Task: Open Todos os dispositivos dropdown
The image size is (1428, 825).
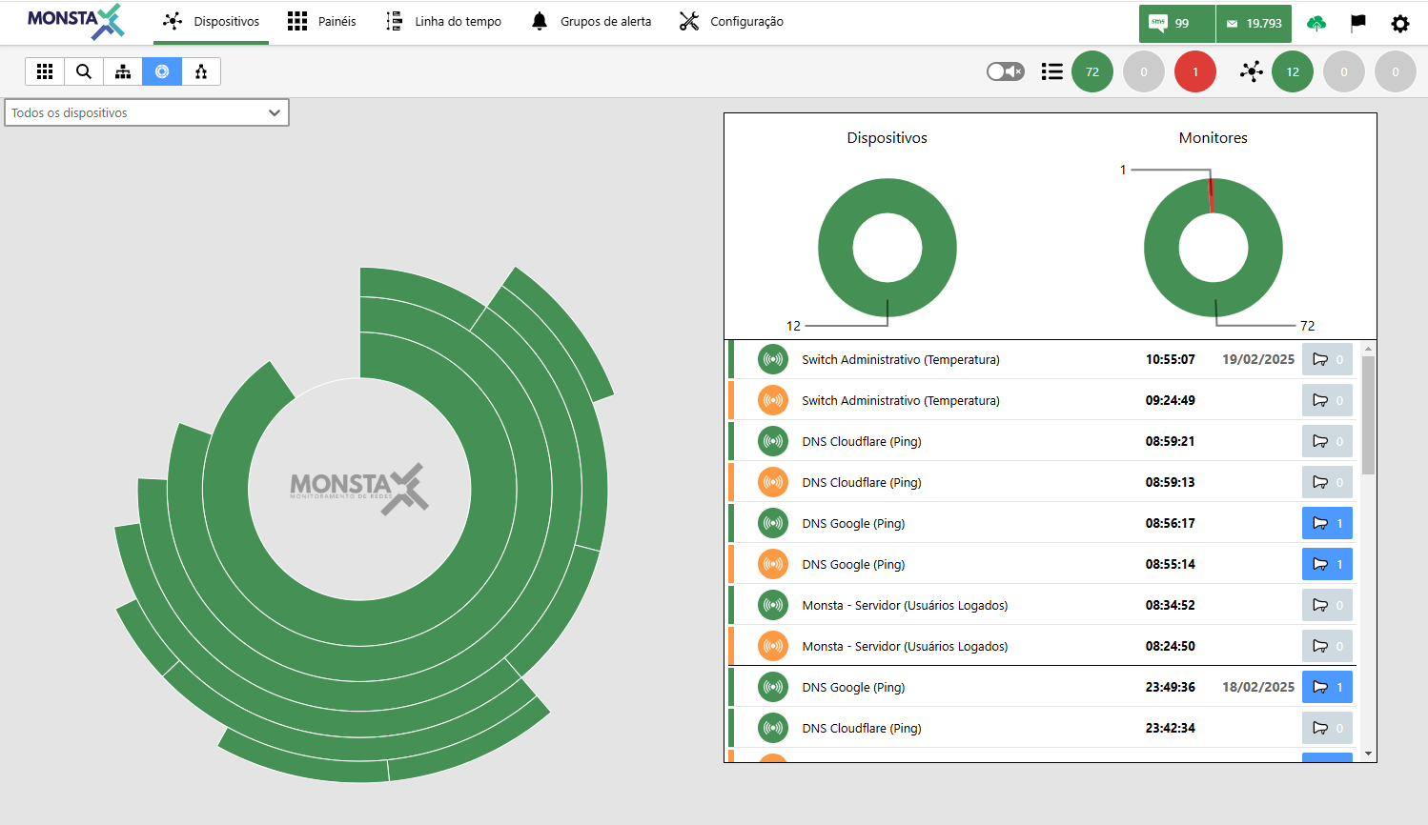Action: click(147, 112)
